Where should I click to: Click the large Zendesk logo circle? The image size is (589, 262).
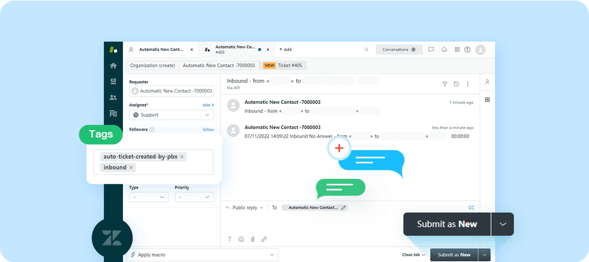tap(112, 239)
